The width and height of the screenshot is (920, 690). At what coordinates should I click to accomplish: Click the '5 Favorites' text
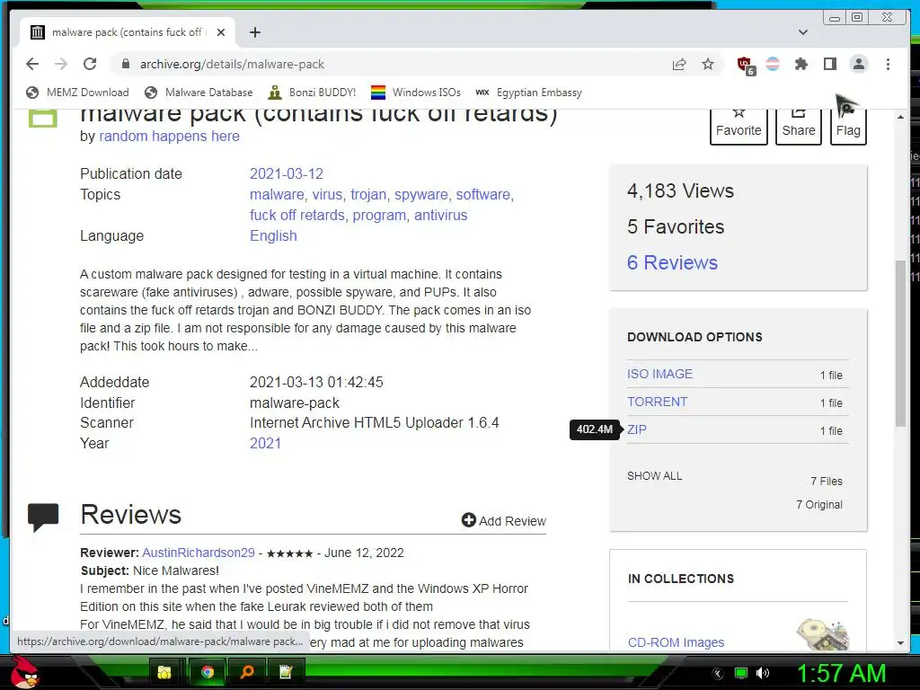pos(676,226)
